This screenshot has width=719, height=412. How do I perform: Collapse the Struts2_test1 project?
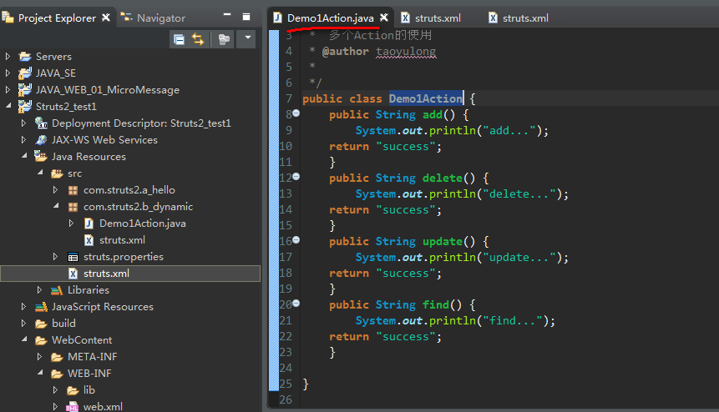tap(8, 107)
